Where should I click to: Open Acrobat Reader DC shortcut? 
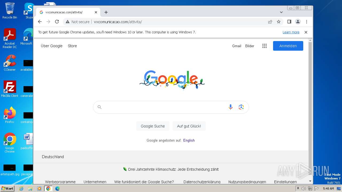coord(10,38)
